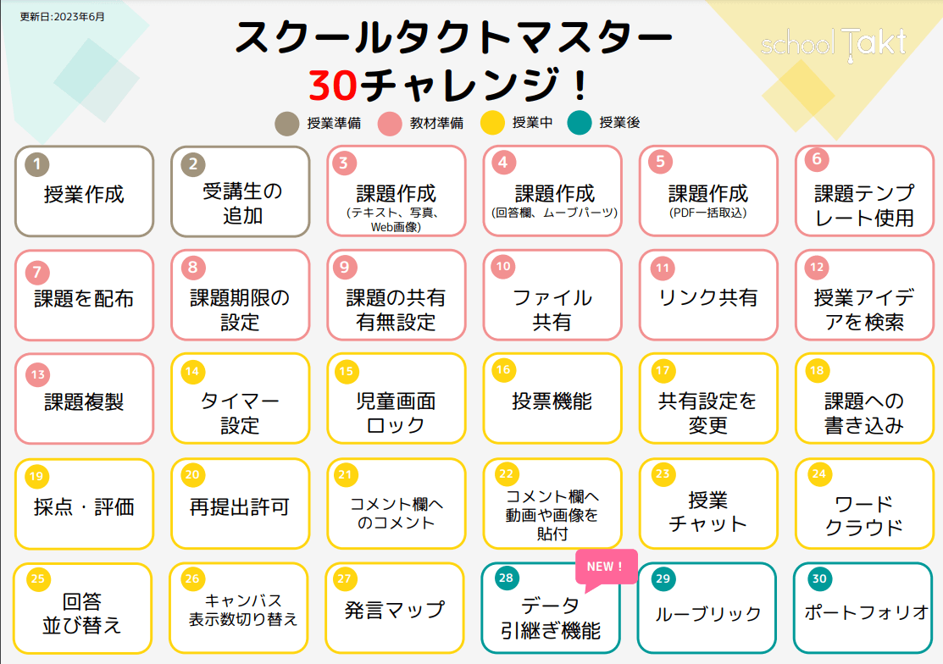Click the number 1 badge on 授業作成

(37, 164)
